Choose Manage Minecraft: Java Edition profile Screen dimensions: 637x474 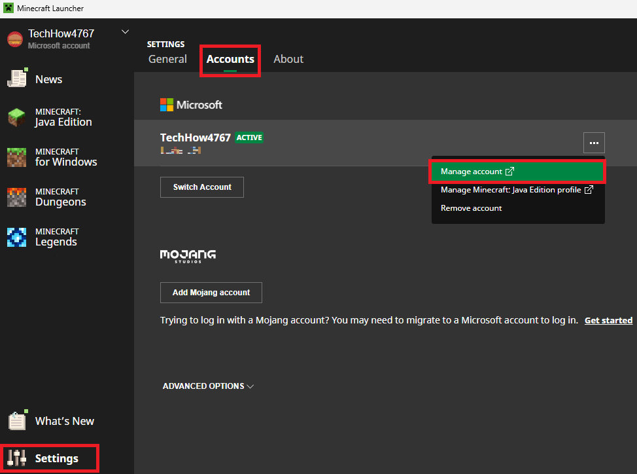[x=517, y=190]
